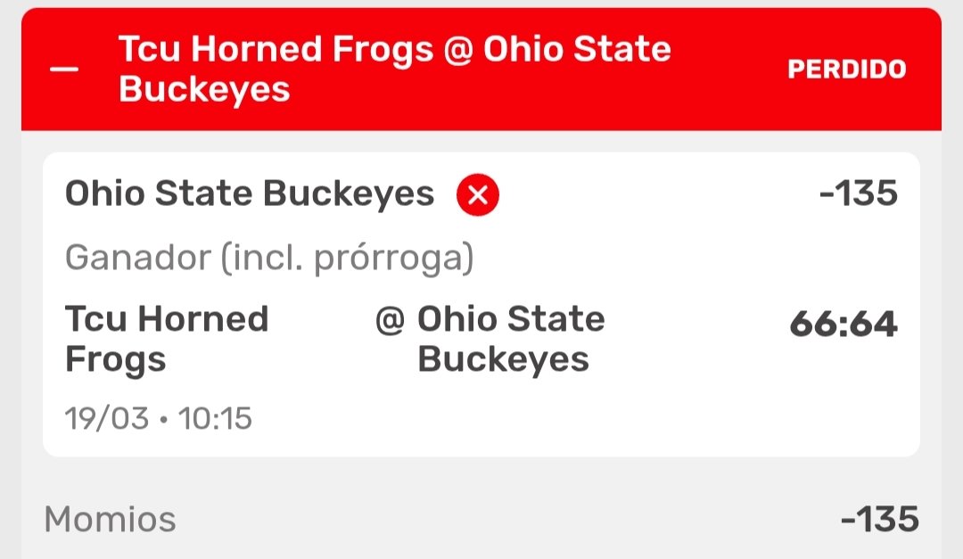The width and height of the screenshot is (963, 559).
Task: Click the Ganador (incl. prórroga) market label
Action: click(x=269, y=259)
